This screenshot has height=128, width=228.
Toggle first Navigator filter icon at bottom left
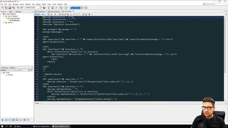2,120
